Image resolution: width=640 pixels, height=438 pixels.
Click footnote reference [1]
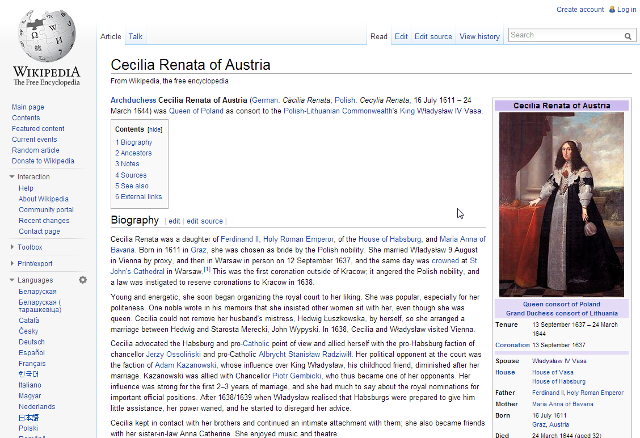point(207,269)
